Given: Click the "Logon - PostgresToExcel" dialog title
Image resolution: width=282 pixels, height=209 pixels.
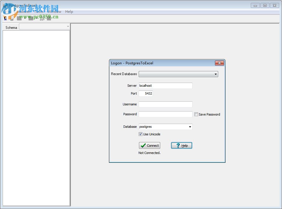Looking at the screenshot, I should click(x=132, y=63).
